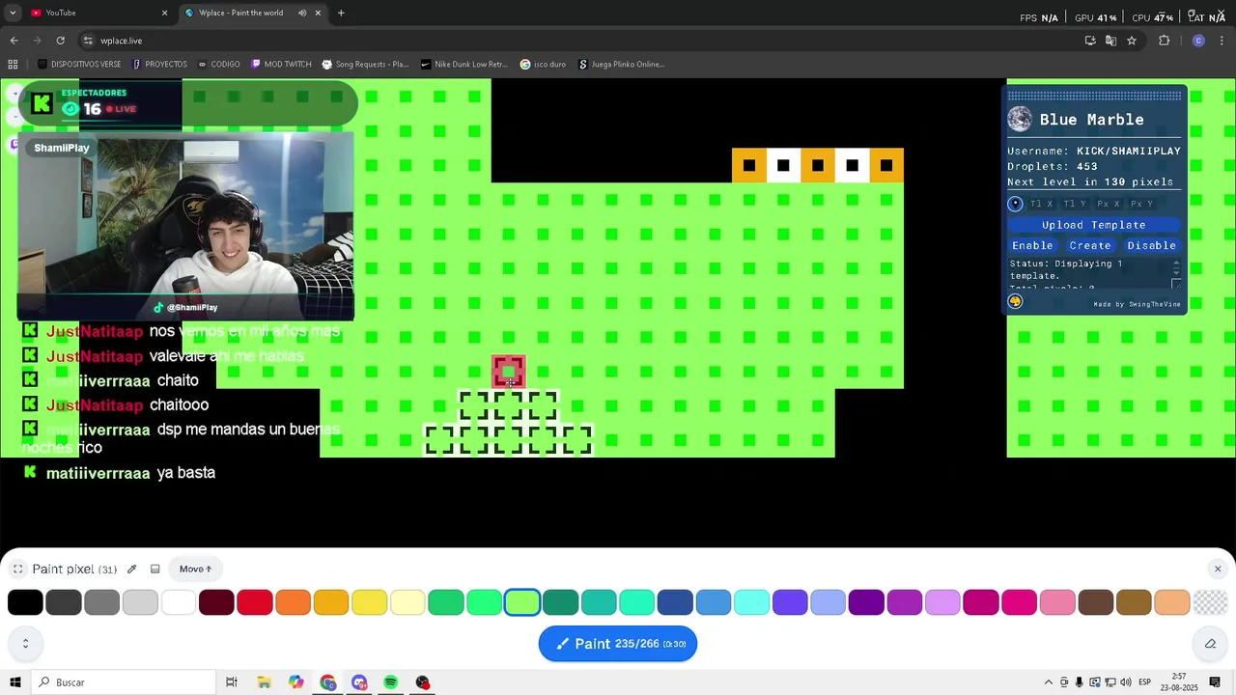Click the fullscreen frame icon beside Paint pixel
Screen dimensions: 1236x695
click(x=17, y=570)
